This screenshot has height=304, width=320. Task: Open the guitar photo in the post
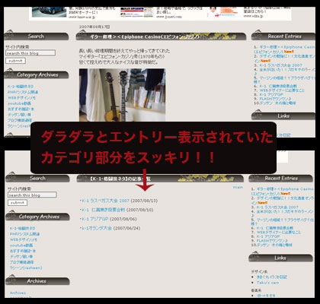123,95
